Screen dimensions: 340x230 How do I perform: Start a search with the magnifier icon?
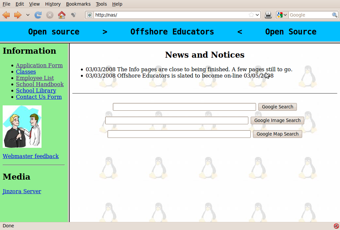tap(335, 15)
